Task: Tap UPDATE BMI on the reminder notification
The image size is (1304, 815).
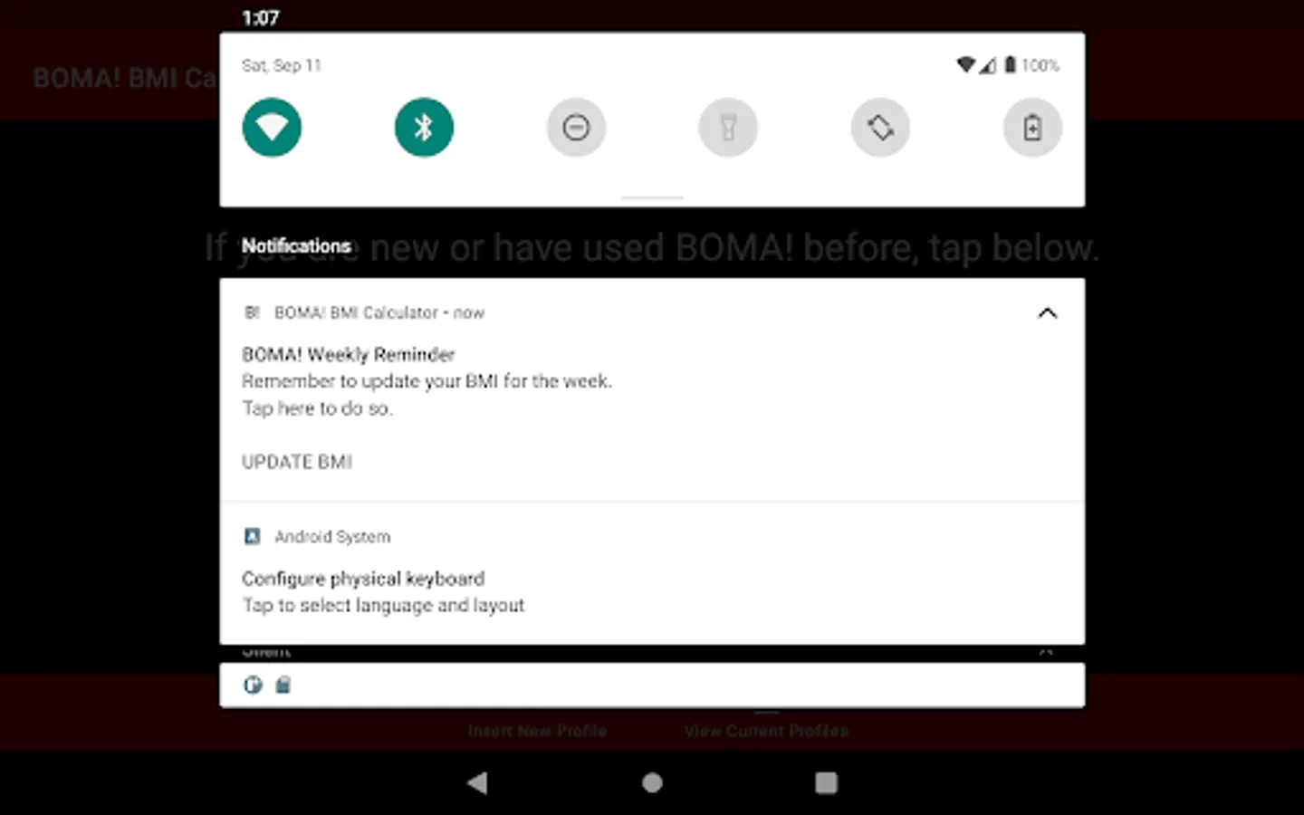Action: point(297,462)
